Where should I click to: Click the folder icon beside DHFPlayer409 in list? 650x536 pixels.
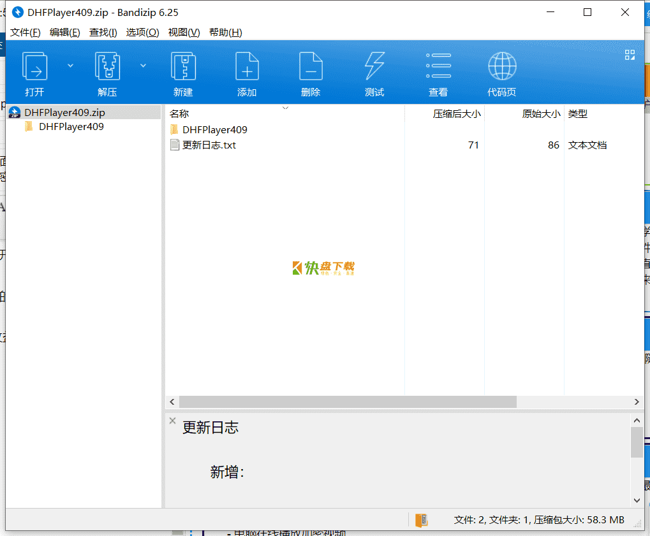tap(175, 129)
